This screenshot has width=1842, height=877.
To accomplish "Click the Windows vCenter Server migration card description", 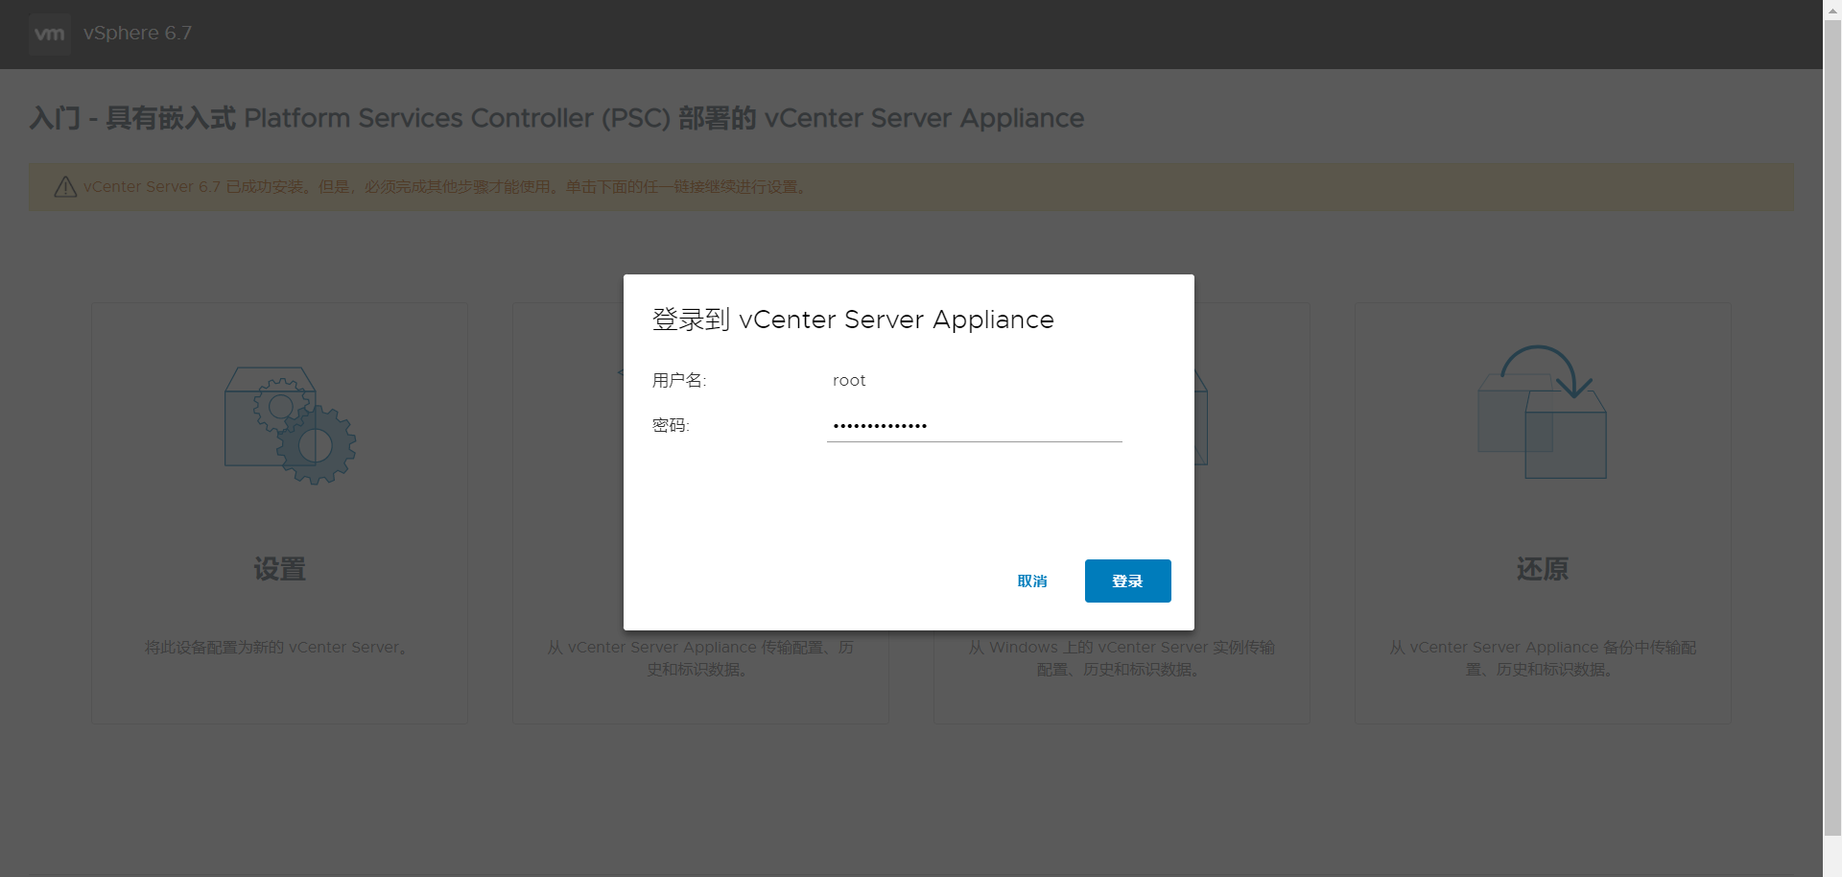I will pyautogui.click(x=1122, y=658).
